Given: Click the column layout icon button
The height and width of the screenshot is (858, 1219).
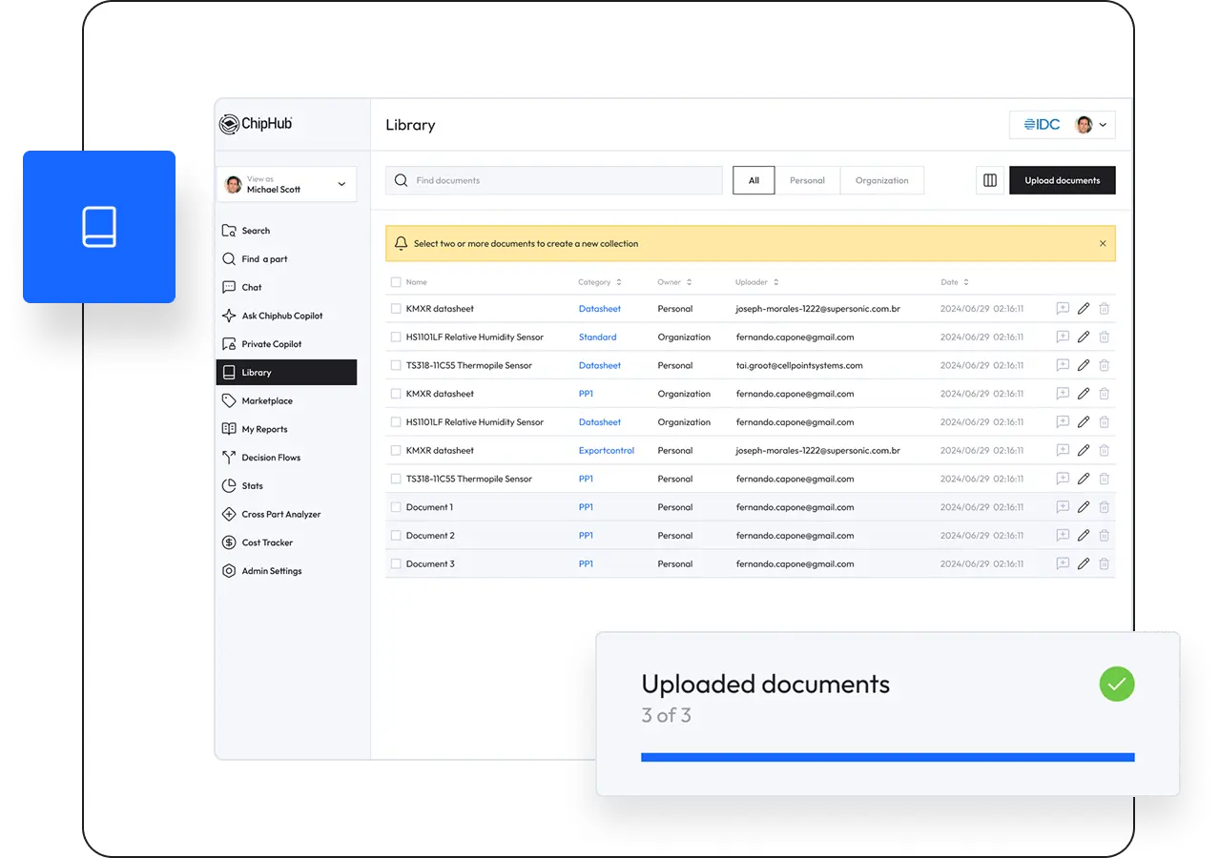Looking at the screenshot, I should point(989,180).
